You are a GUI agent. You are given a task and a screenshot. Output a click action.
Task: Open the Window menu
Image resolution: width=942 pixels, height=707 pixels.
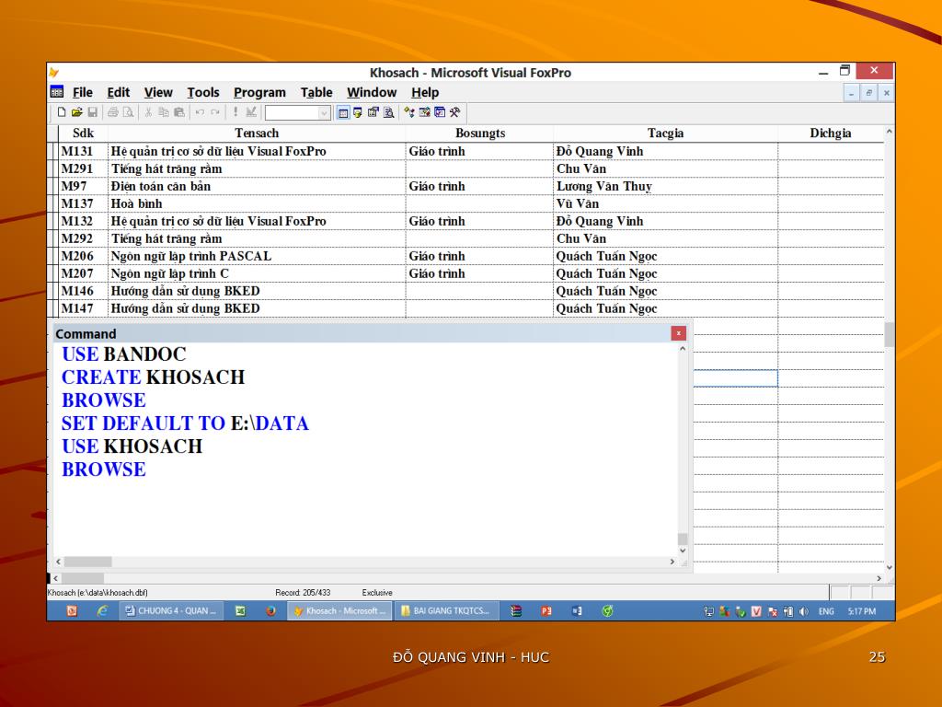(x=372, y=93)
